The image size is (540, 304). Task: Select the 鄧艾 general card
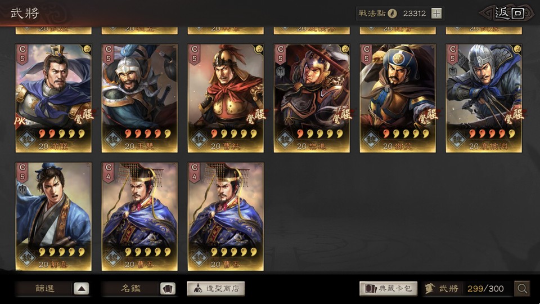[398, 98]
